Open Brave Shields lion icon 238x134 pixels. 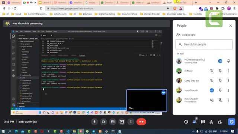[175, 8]
